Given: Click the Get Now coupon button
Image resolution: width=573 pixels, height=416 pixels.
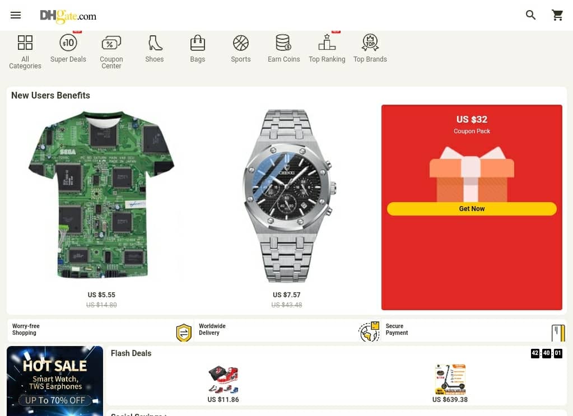Looking at the screenshot, I should 472,208.
